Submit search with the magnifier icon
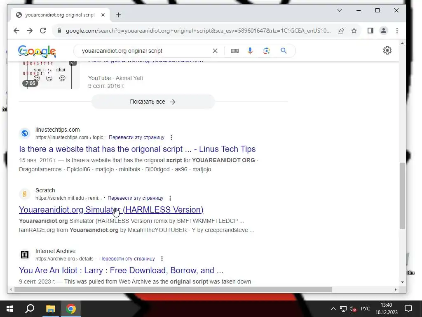The height and width of the screenshot is (317, 422). tap(284, 51)
